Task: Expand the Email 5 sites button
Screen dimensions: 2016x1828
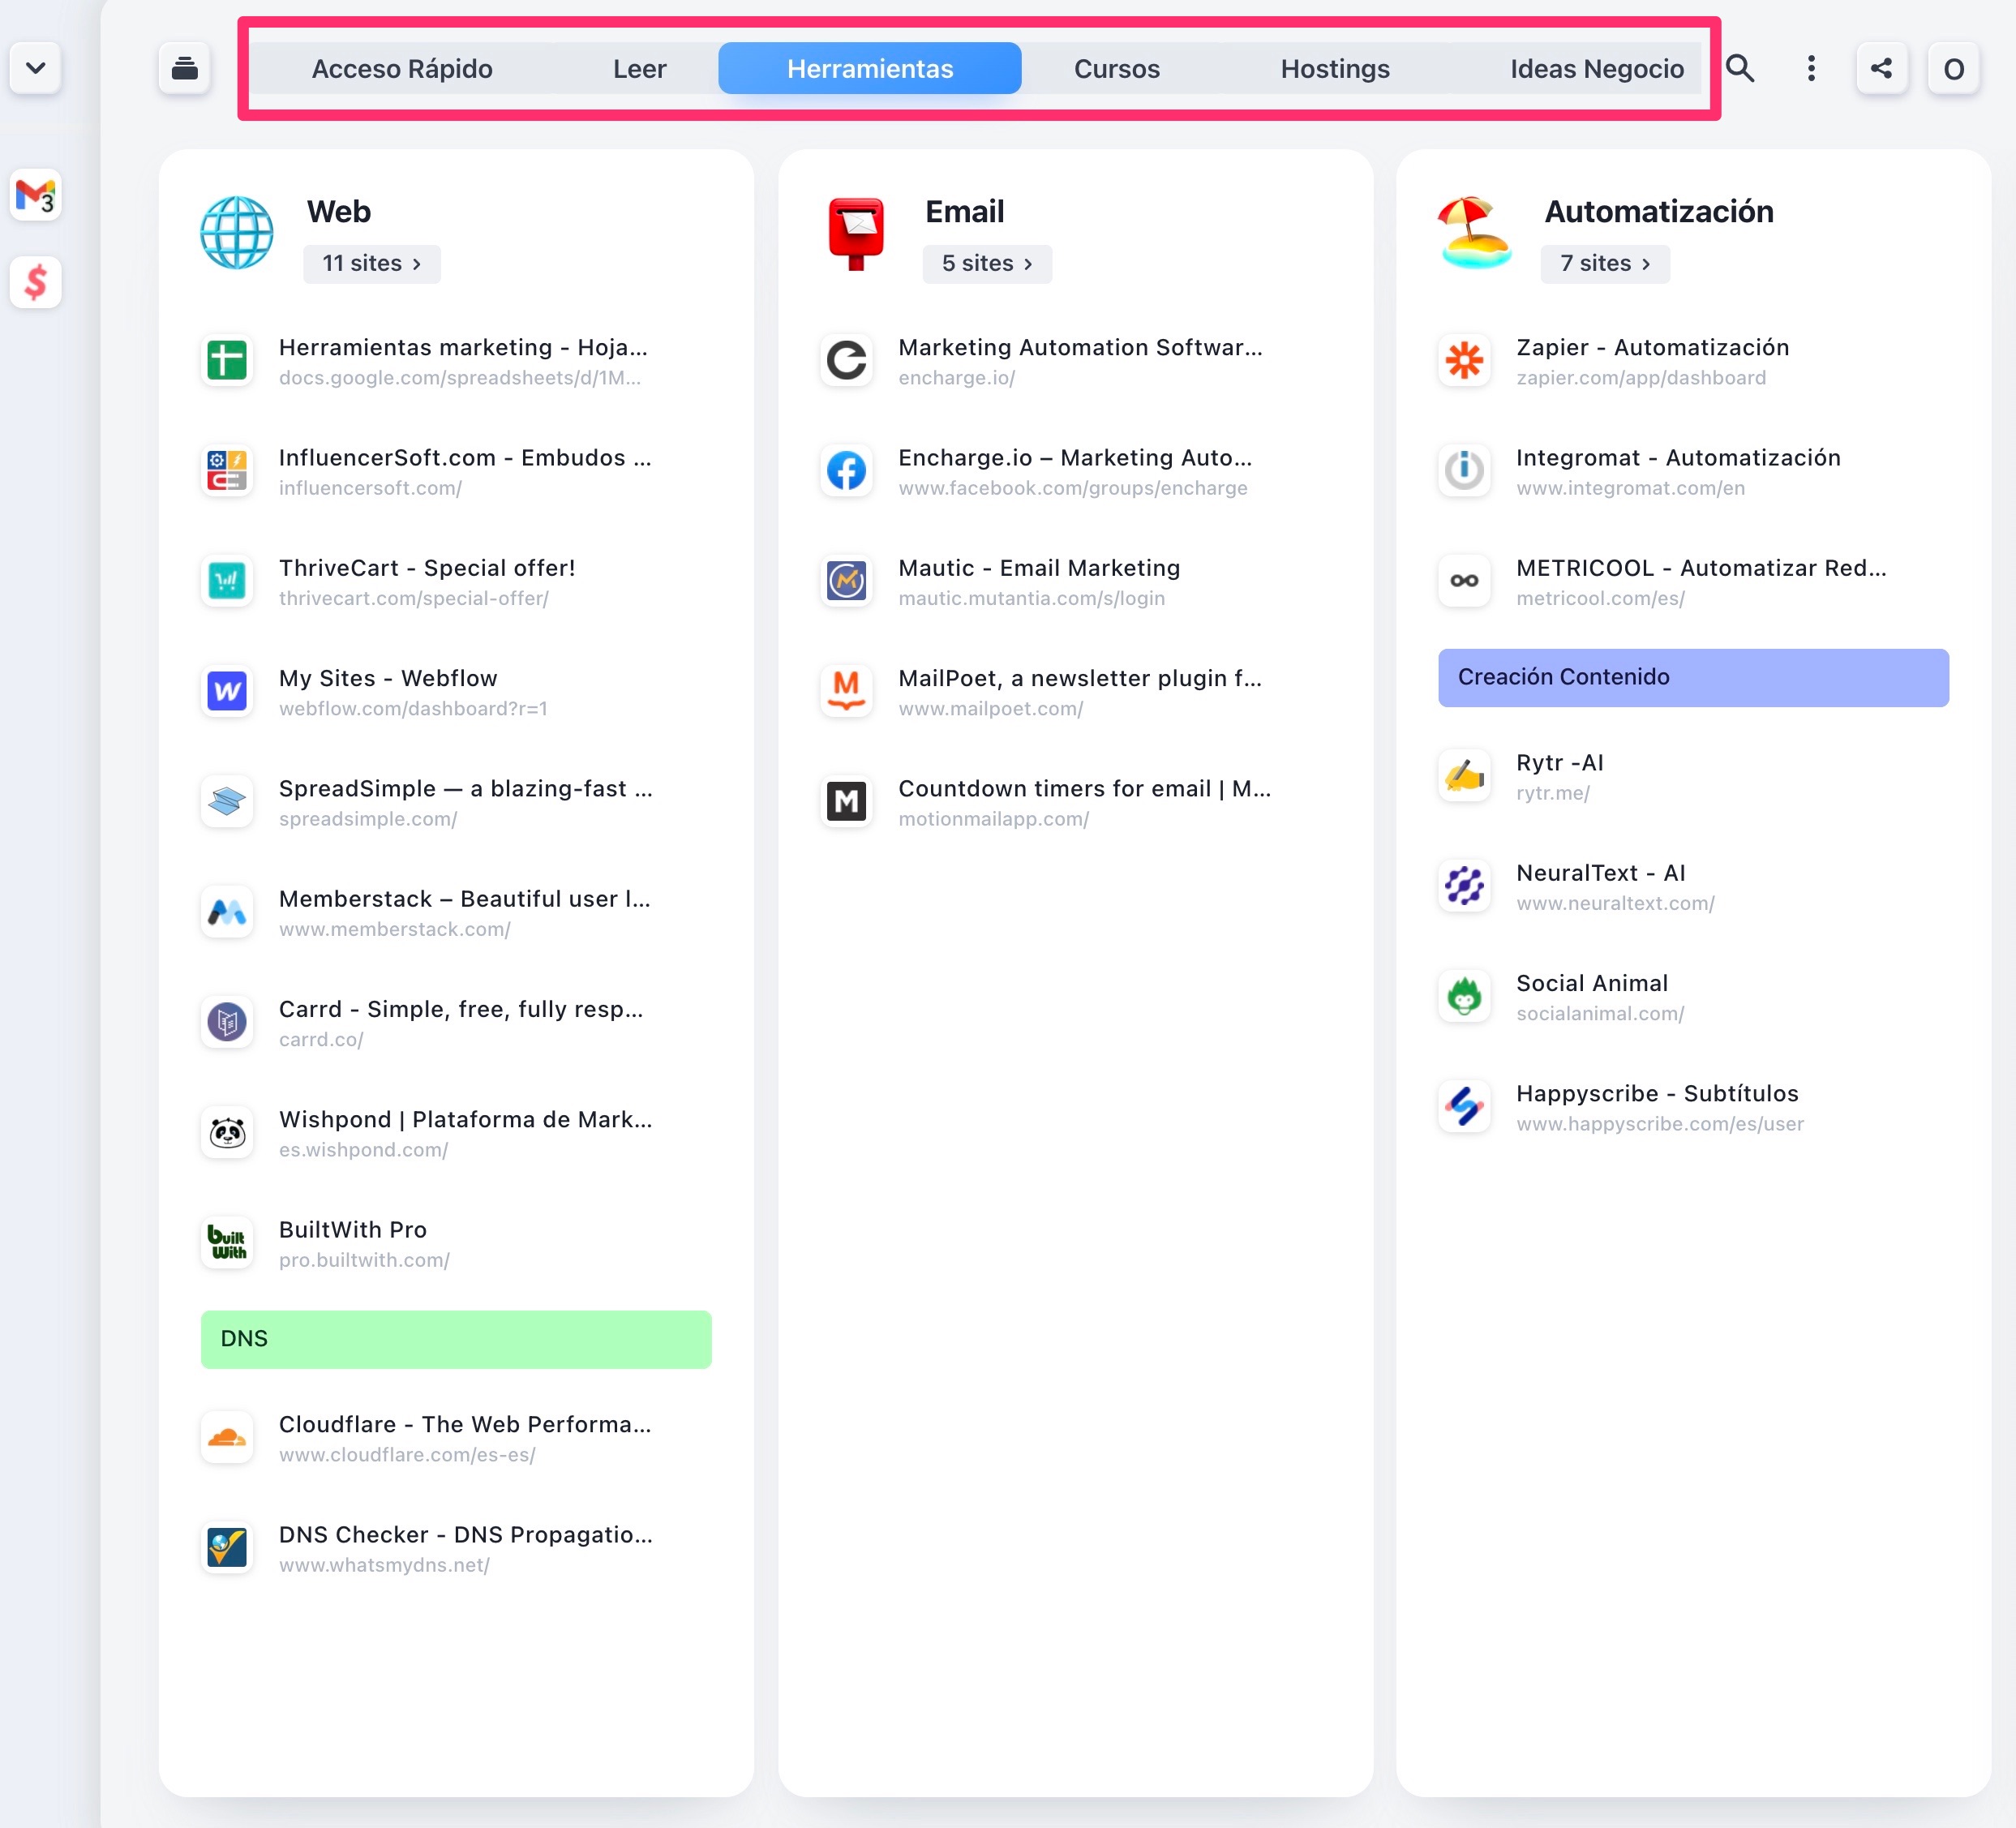Action: (x=987, y=263)
